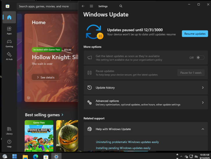Toggle get latest updates switch
This screenshot has width=211, height=159.
200,57
